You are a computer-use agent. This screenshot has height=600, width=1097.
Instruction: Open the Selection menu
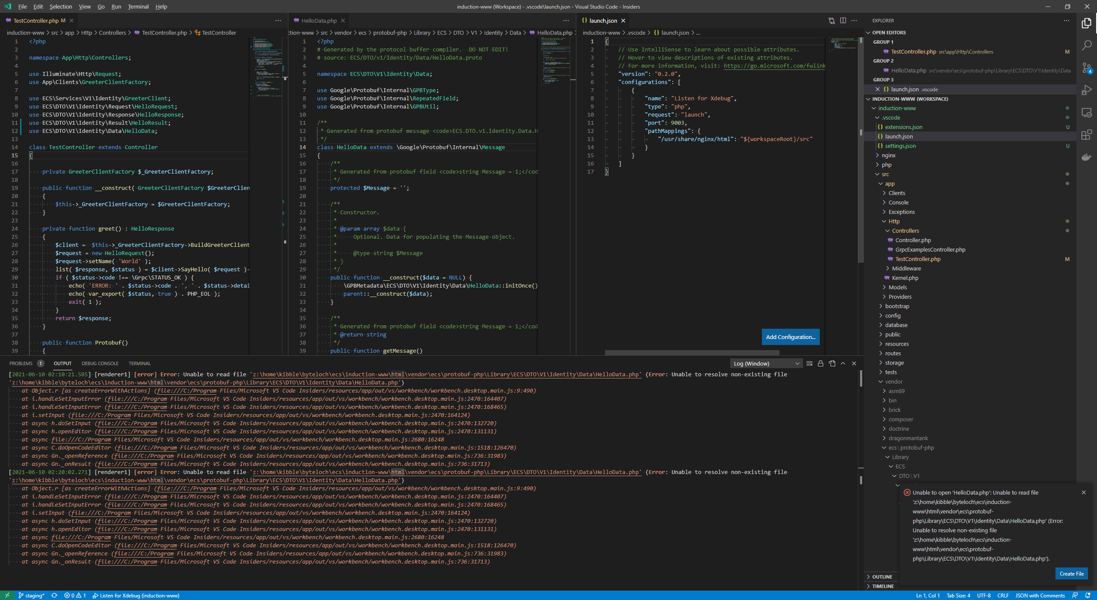click(61, 6)
